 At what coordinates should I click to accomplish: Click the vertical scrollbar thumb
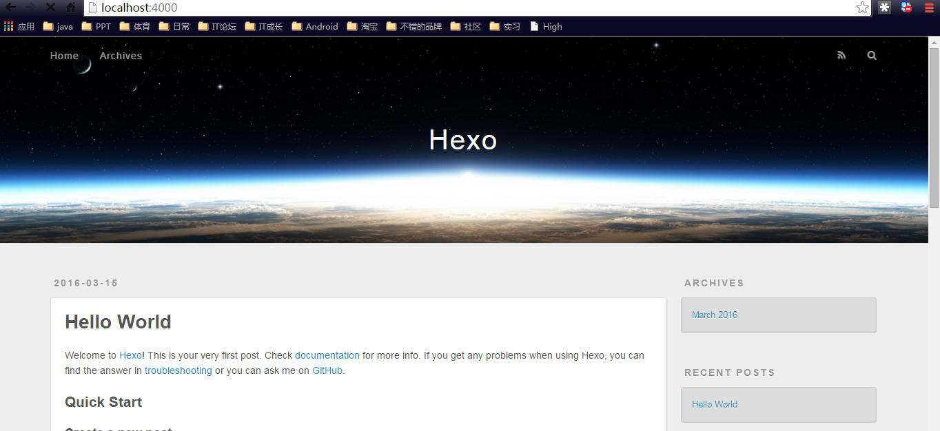[x=934, y=127]
